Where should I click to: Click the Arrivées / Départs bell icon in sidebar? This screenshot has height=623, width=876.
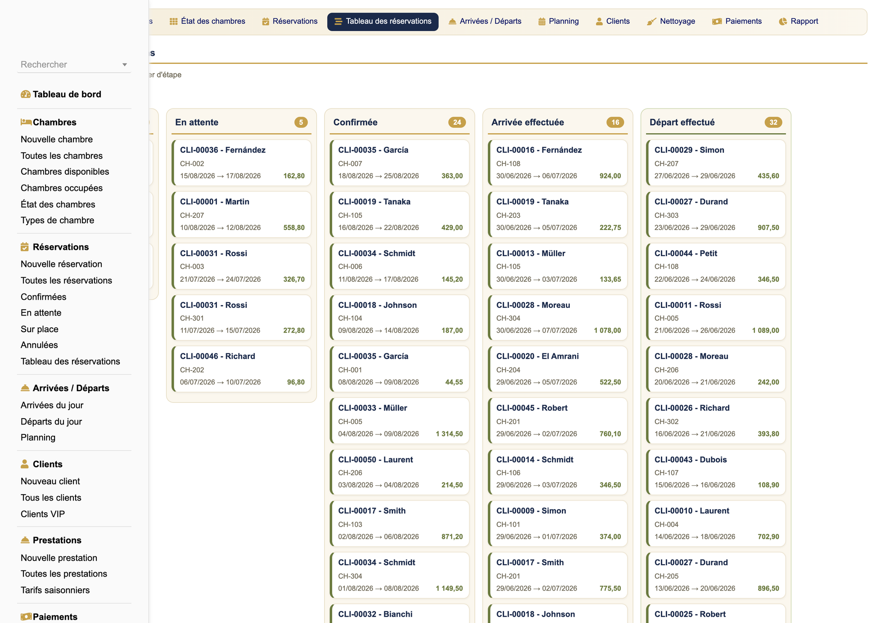pos(25,388)
